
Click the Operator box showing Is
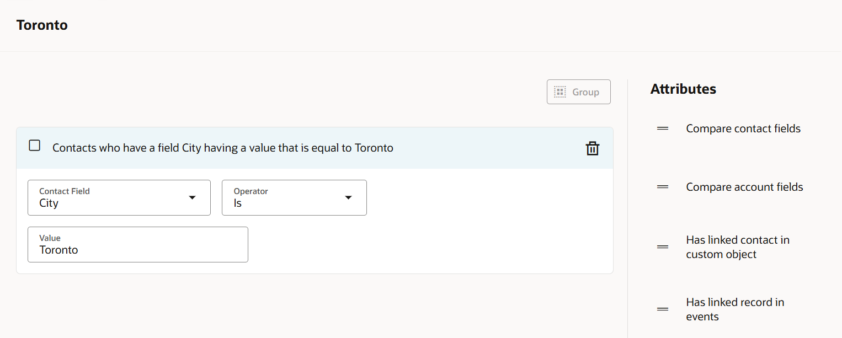(294, 197)
